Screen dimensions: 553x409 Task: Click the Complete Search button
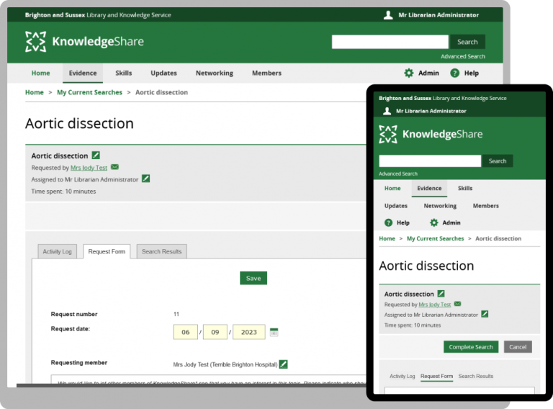pyautogui.click(x=471, y=347)
